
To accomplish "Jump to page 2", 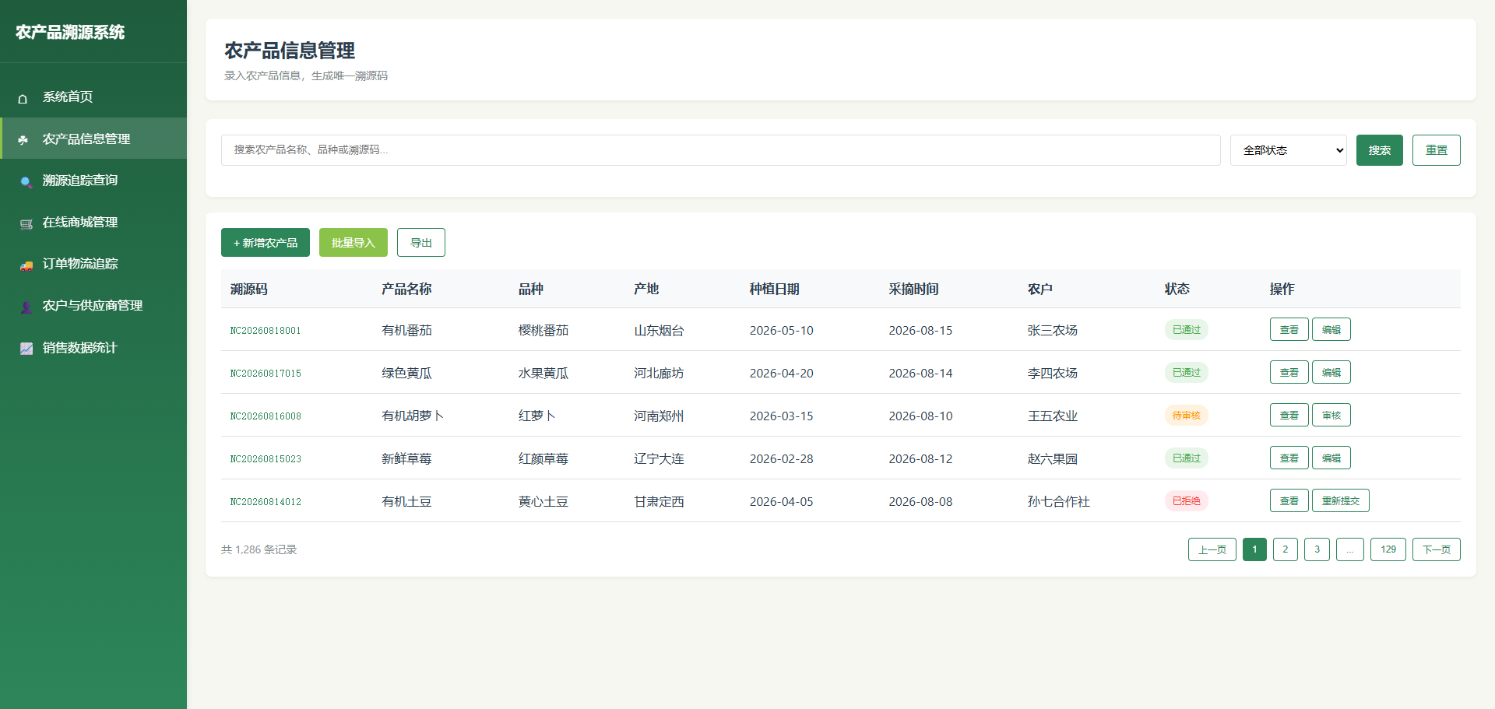I will click(x=1286, y=549).
